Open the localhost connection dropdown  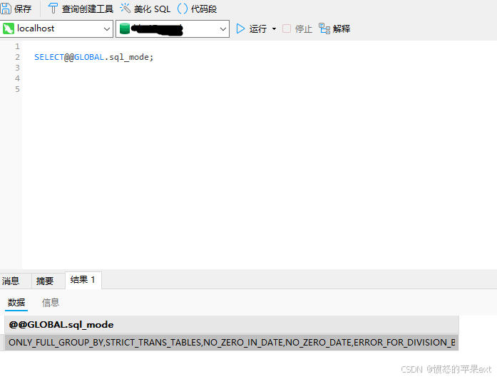(x=107, y=28)
